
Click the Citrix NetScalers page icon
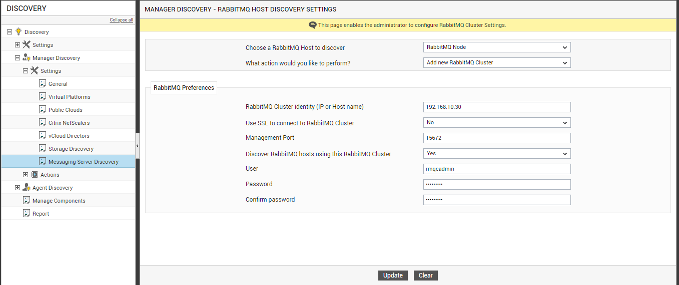click(43, 122)
